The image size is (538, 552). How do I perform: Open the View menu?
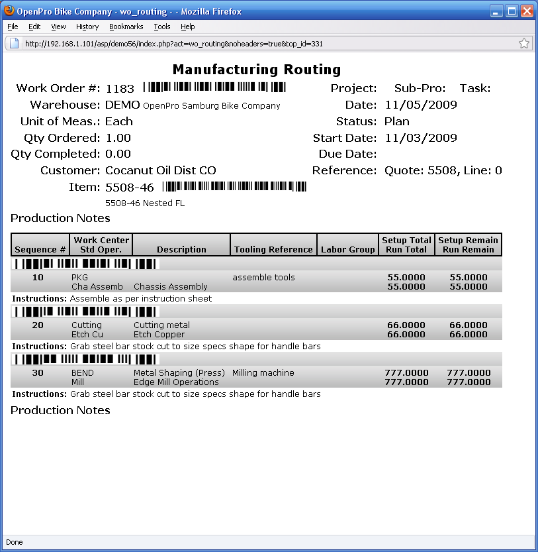[58, 27]
